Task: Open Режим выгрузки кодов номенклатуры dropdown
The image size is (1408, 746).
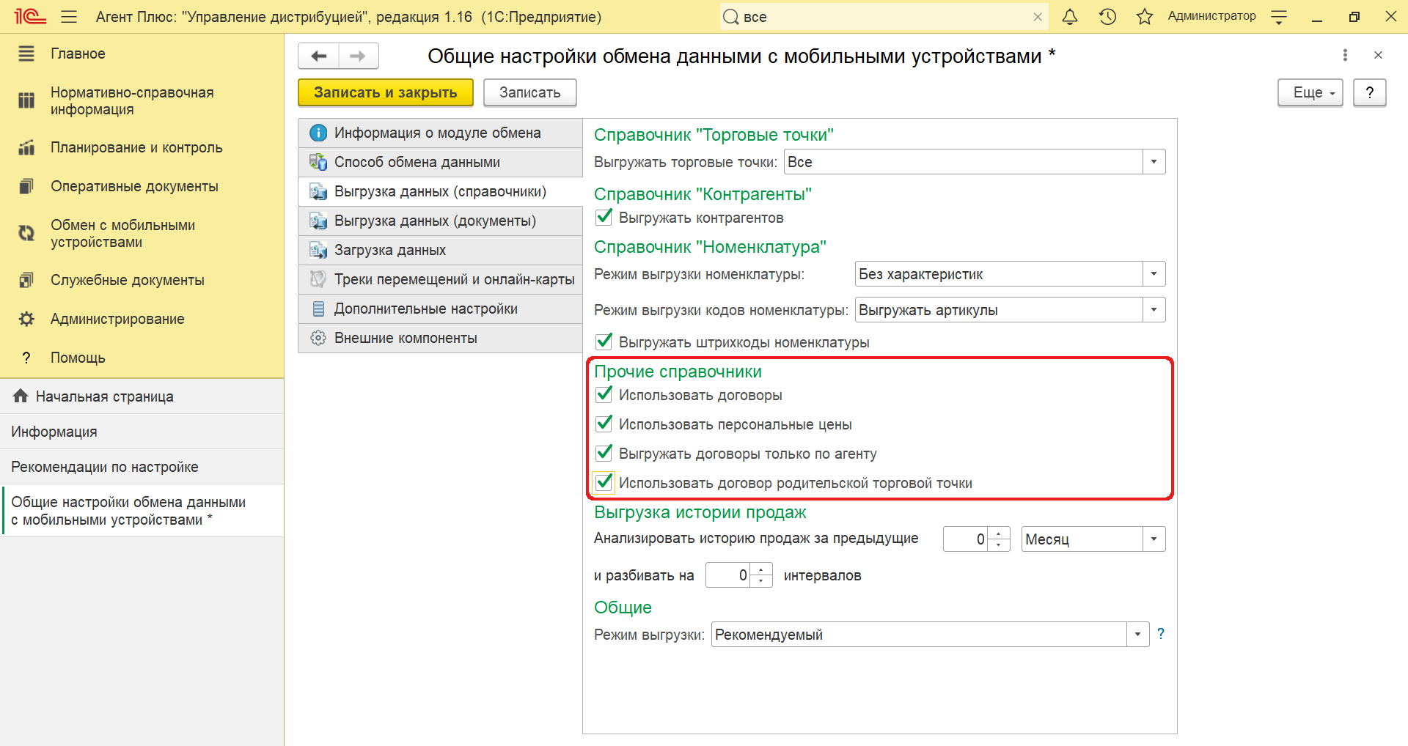Action: pos(1154,310)
